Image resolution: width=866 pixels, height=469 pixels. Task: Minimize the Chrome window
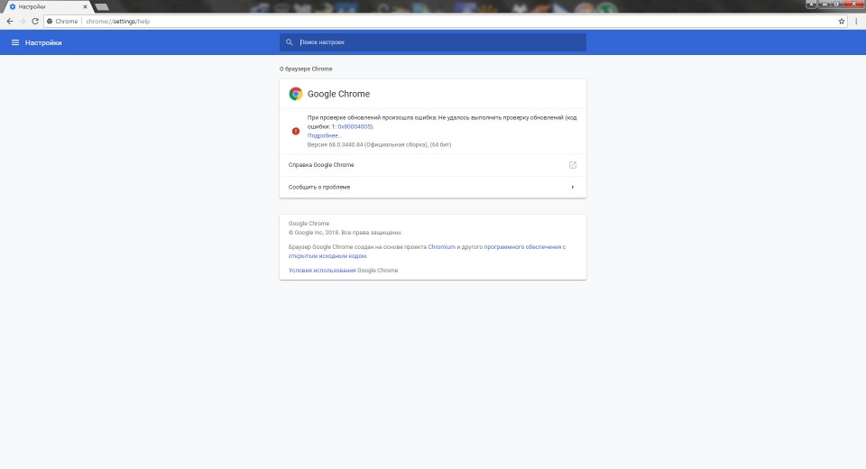tap(825, 4)
